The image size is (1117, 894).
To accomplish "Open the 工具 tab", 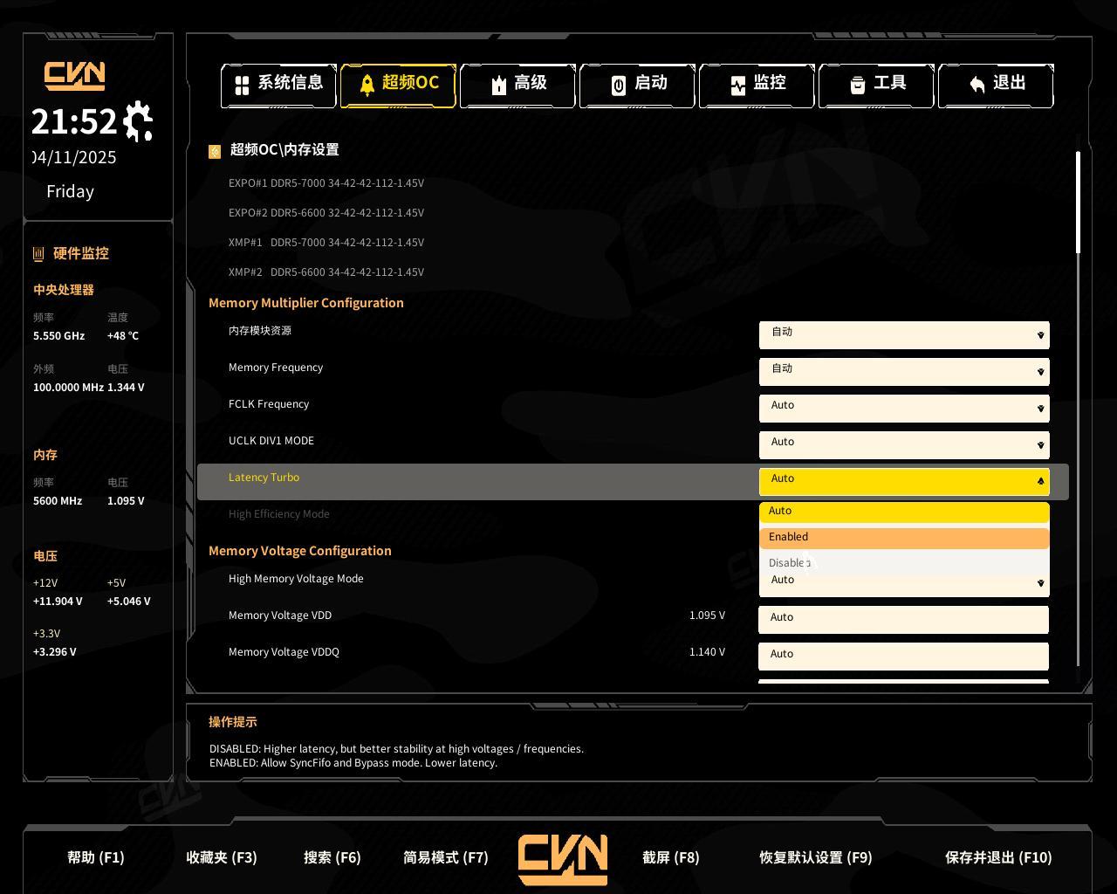I will click(876, 86).
